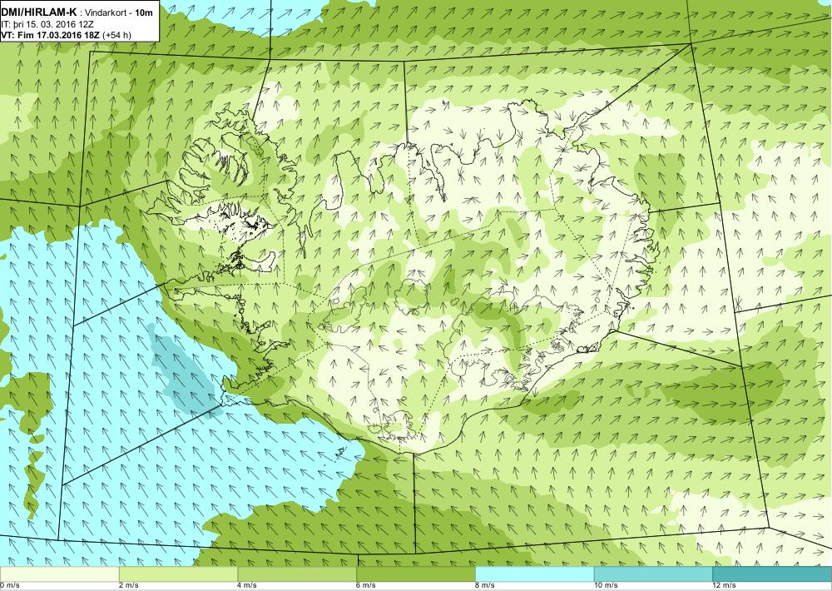Click the light cyan 8–10 m/s legend color

point(535,574)
